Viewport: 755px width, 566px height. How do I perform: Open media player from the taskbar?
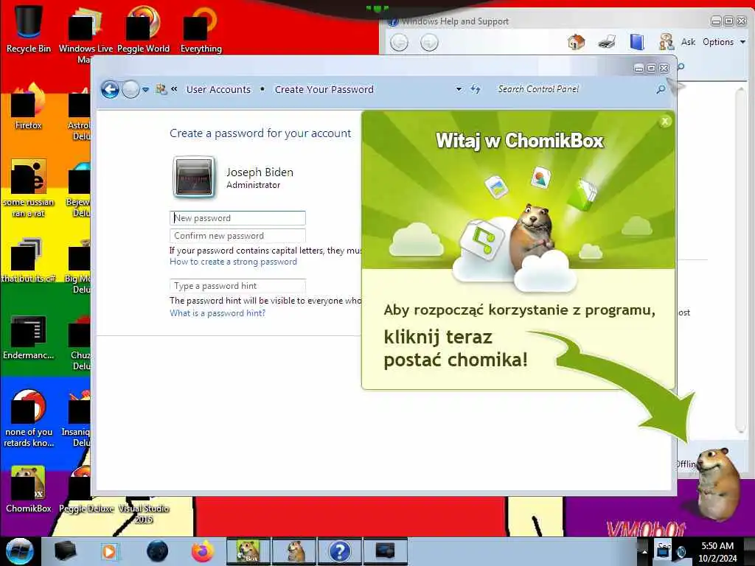[x=109, y=551]
